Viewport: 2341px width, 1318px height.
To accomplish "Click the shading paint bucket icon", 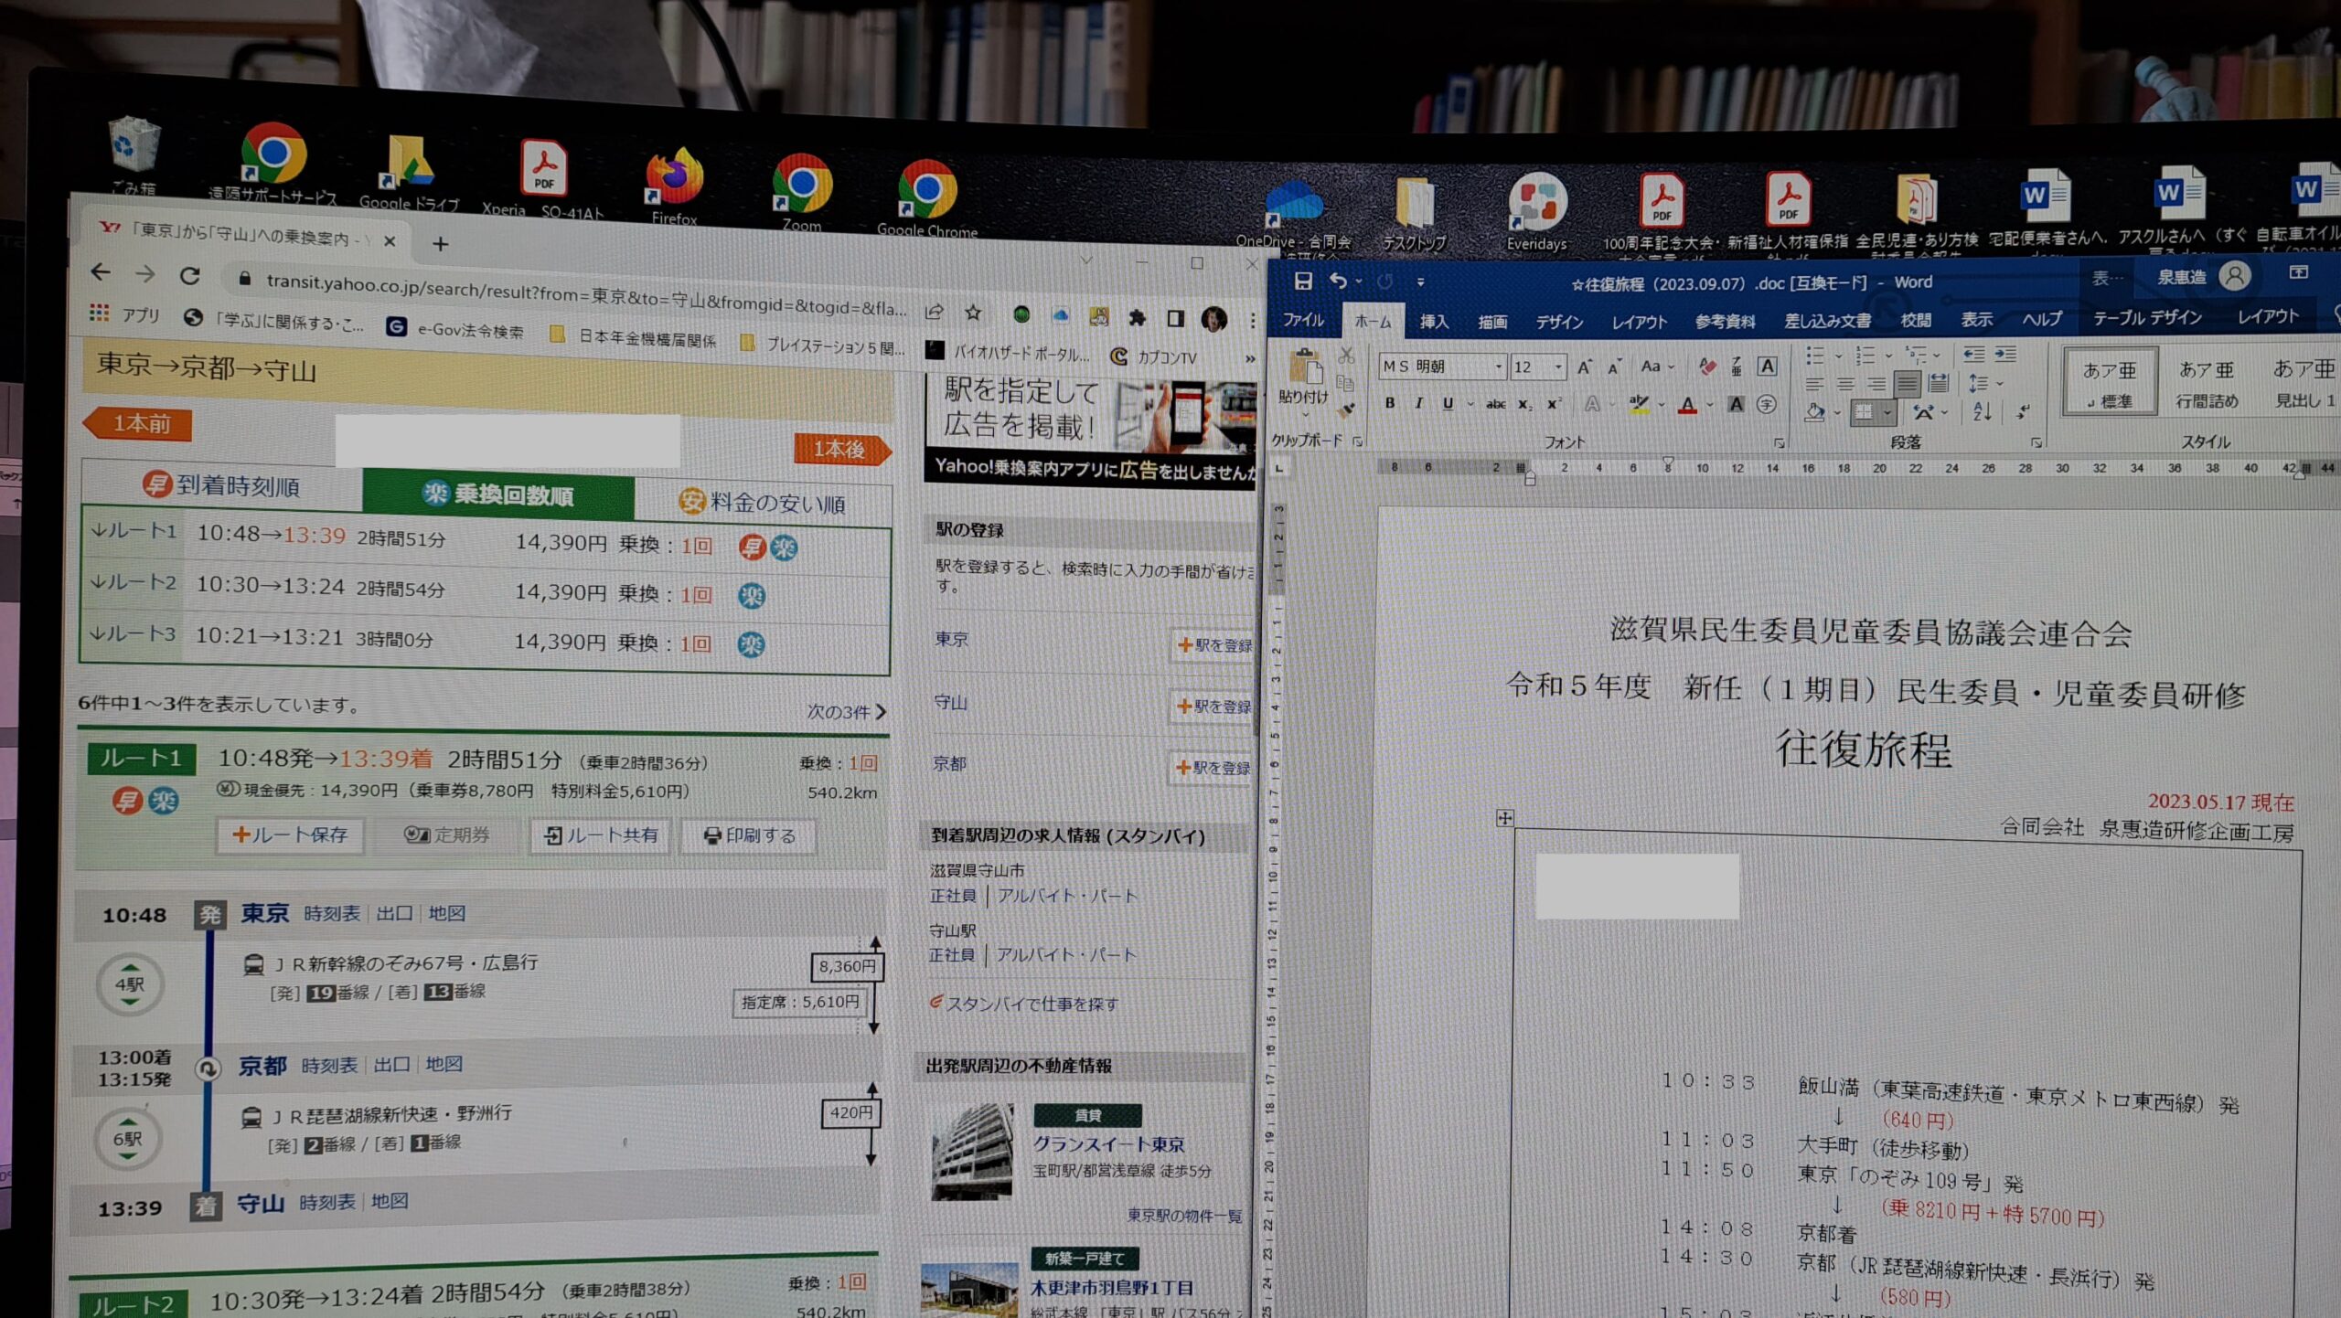I will click(x=1814, y=413).
